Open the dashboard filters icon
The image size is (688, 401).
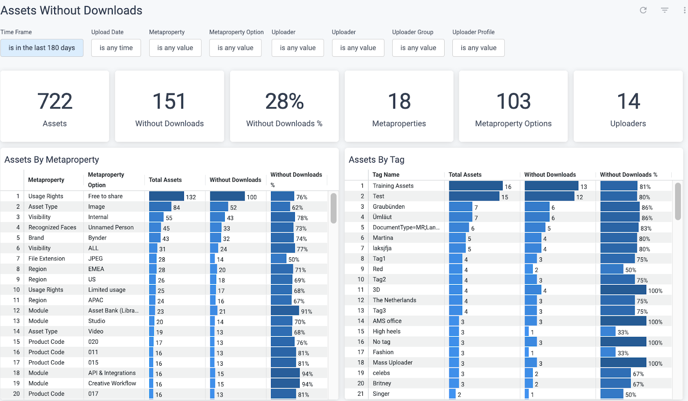664,10
